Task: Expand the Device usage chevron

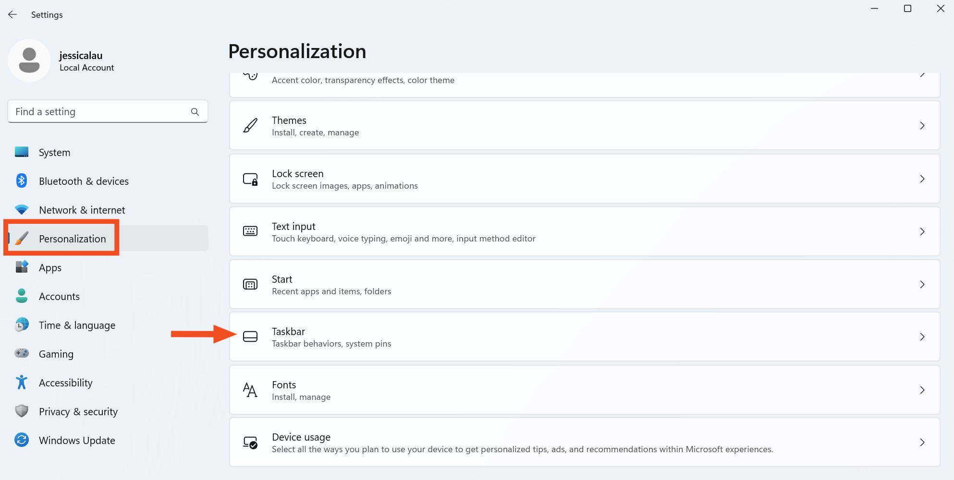Action: 922,443
